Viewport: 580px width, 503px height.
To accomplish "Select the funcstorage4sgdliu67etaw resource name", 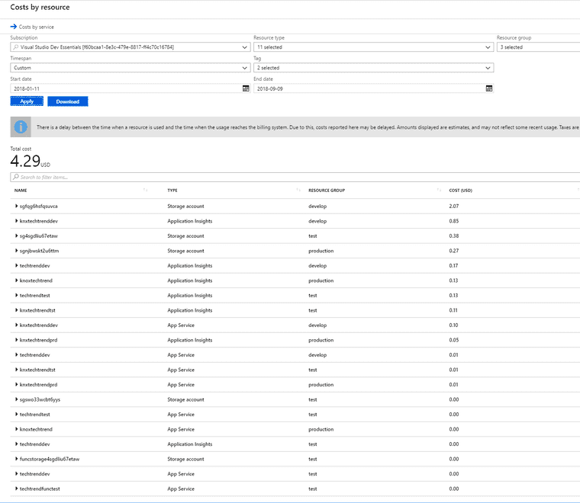I will [x=50, y=459].
